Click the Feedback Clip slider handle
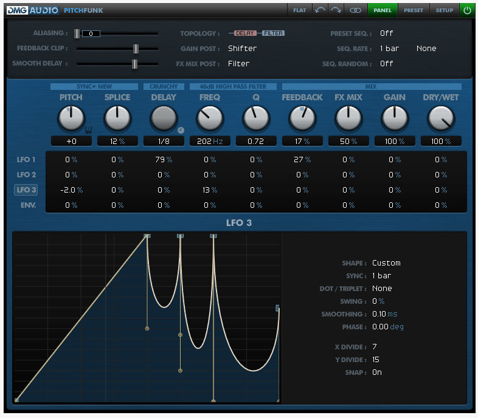 click(136, 49)
